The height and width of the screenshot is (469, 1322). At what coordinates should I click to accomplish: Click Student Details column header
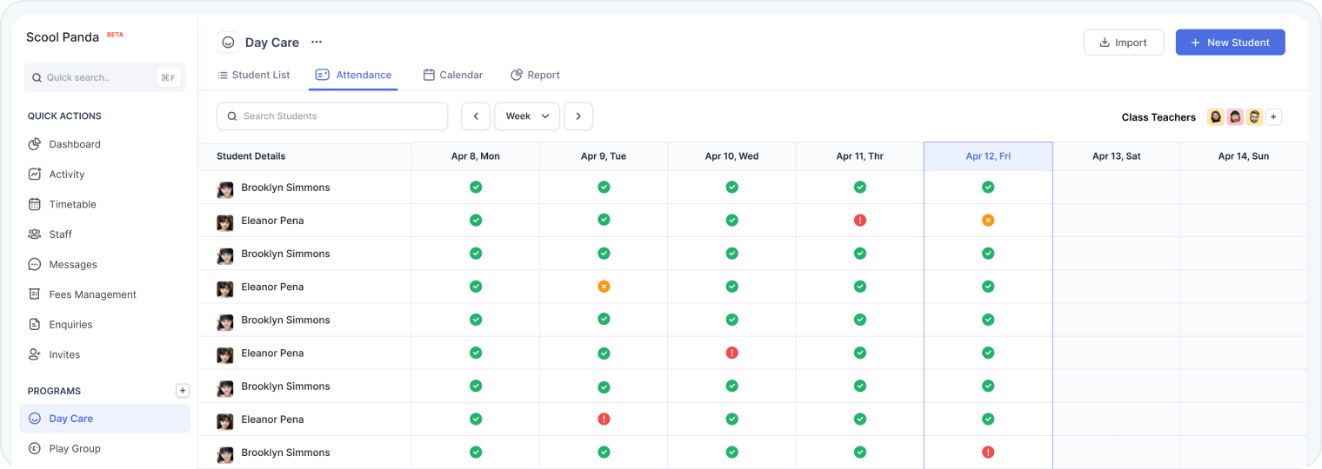click(x=250, y=156)
